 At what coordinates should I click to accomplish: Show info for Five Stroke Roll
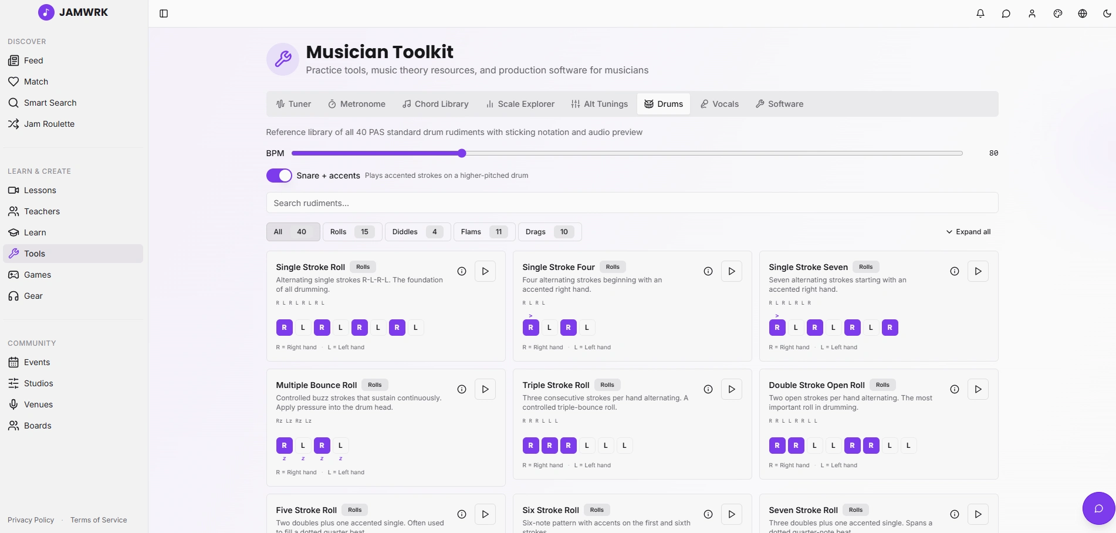tap(462, 514)
